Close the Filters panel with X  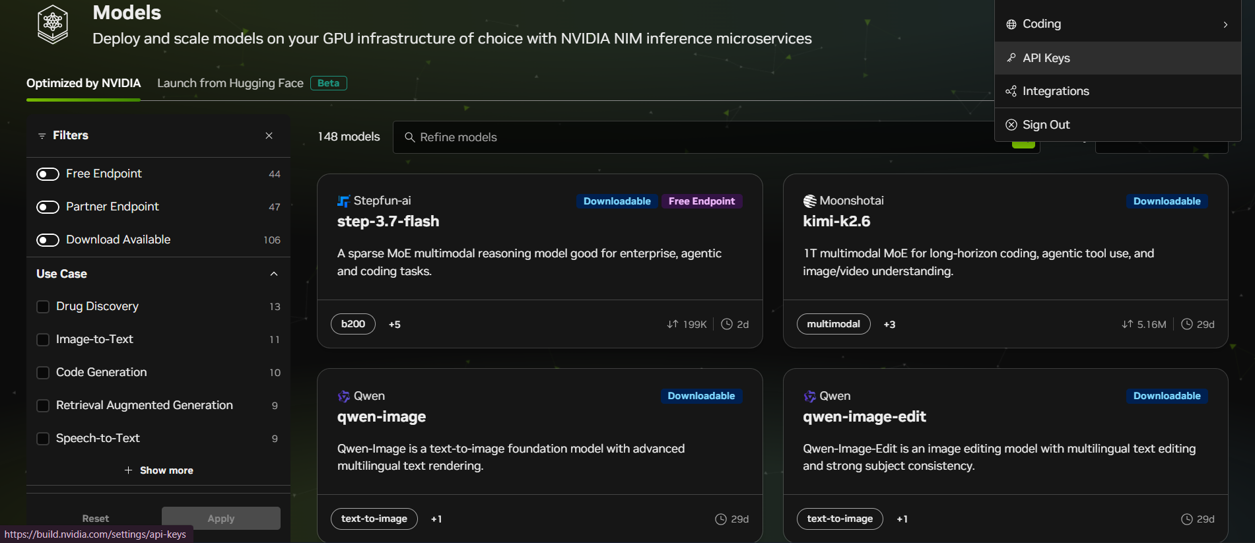click(x=269, y=135)
